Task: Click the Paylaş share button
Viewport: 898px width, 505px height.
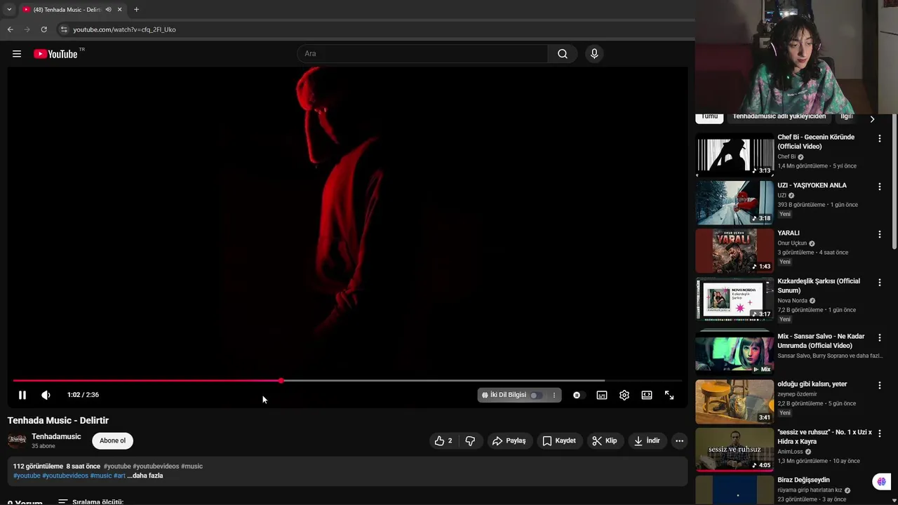Action: [509, 440]
